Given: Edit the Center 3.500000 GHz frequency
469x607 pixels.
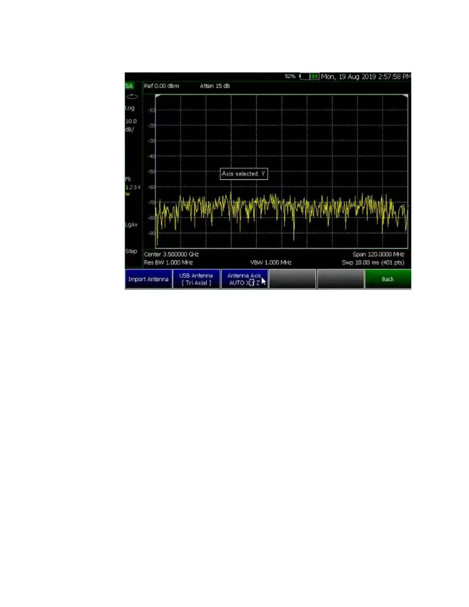Looking at the screenshot, I should point(171,254).
